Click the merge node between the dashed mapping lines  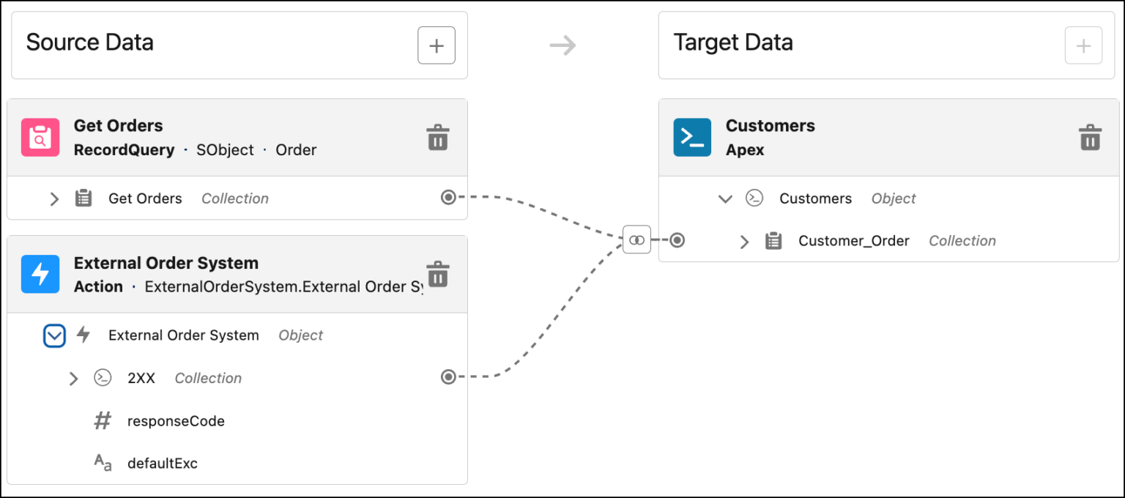[636, 239]
